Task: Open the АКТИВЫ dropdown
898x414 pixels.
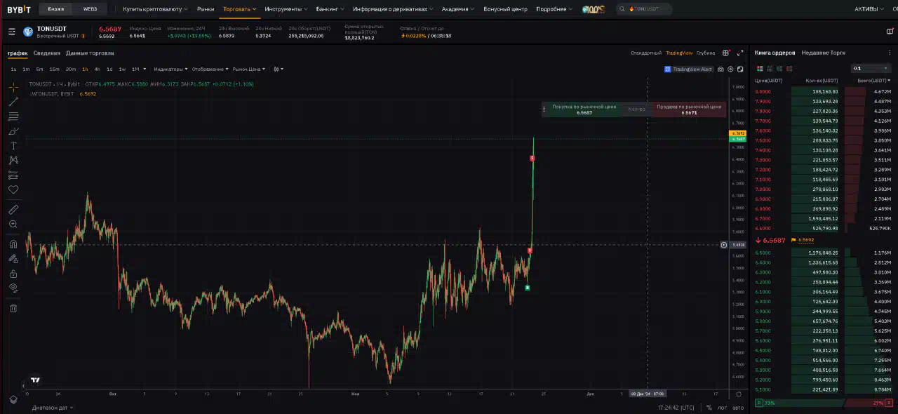Action: click(869, 9)
